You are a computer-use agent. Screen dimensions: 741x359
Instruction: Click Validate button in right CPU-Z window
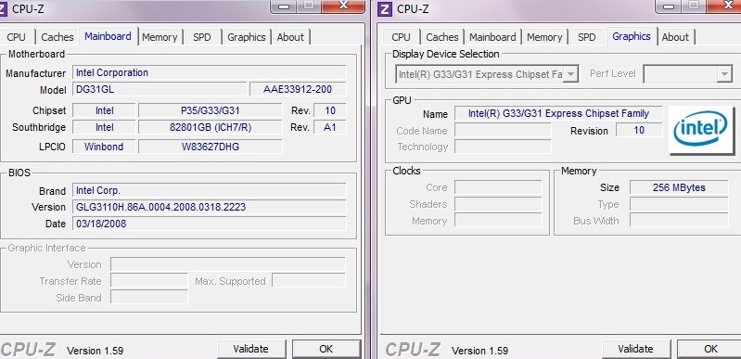635,349
